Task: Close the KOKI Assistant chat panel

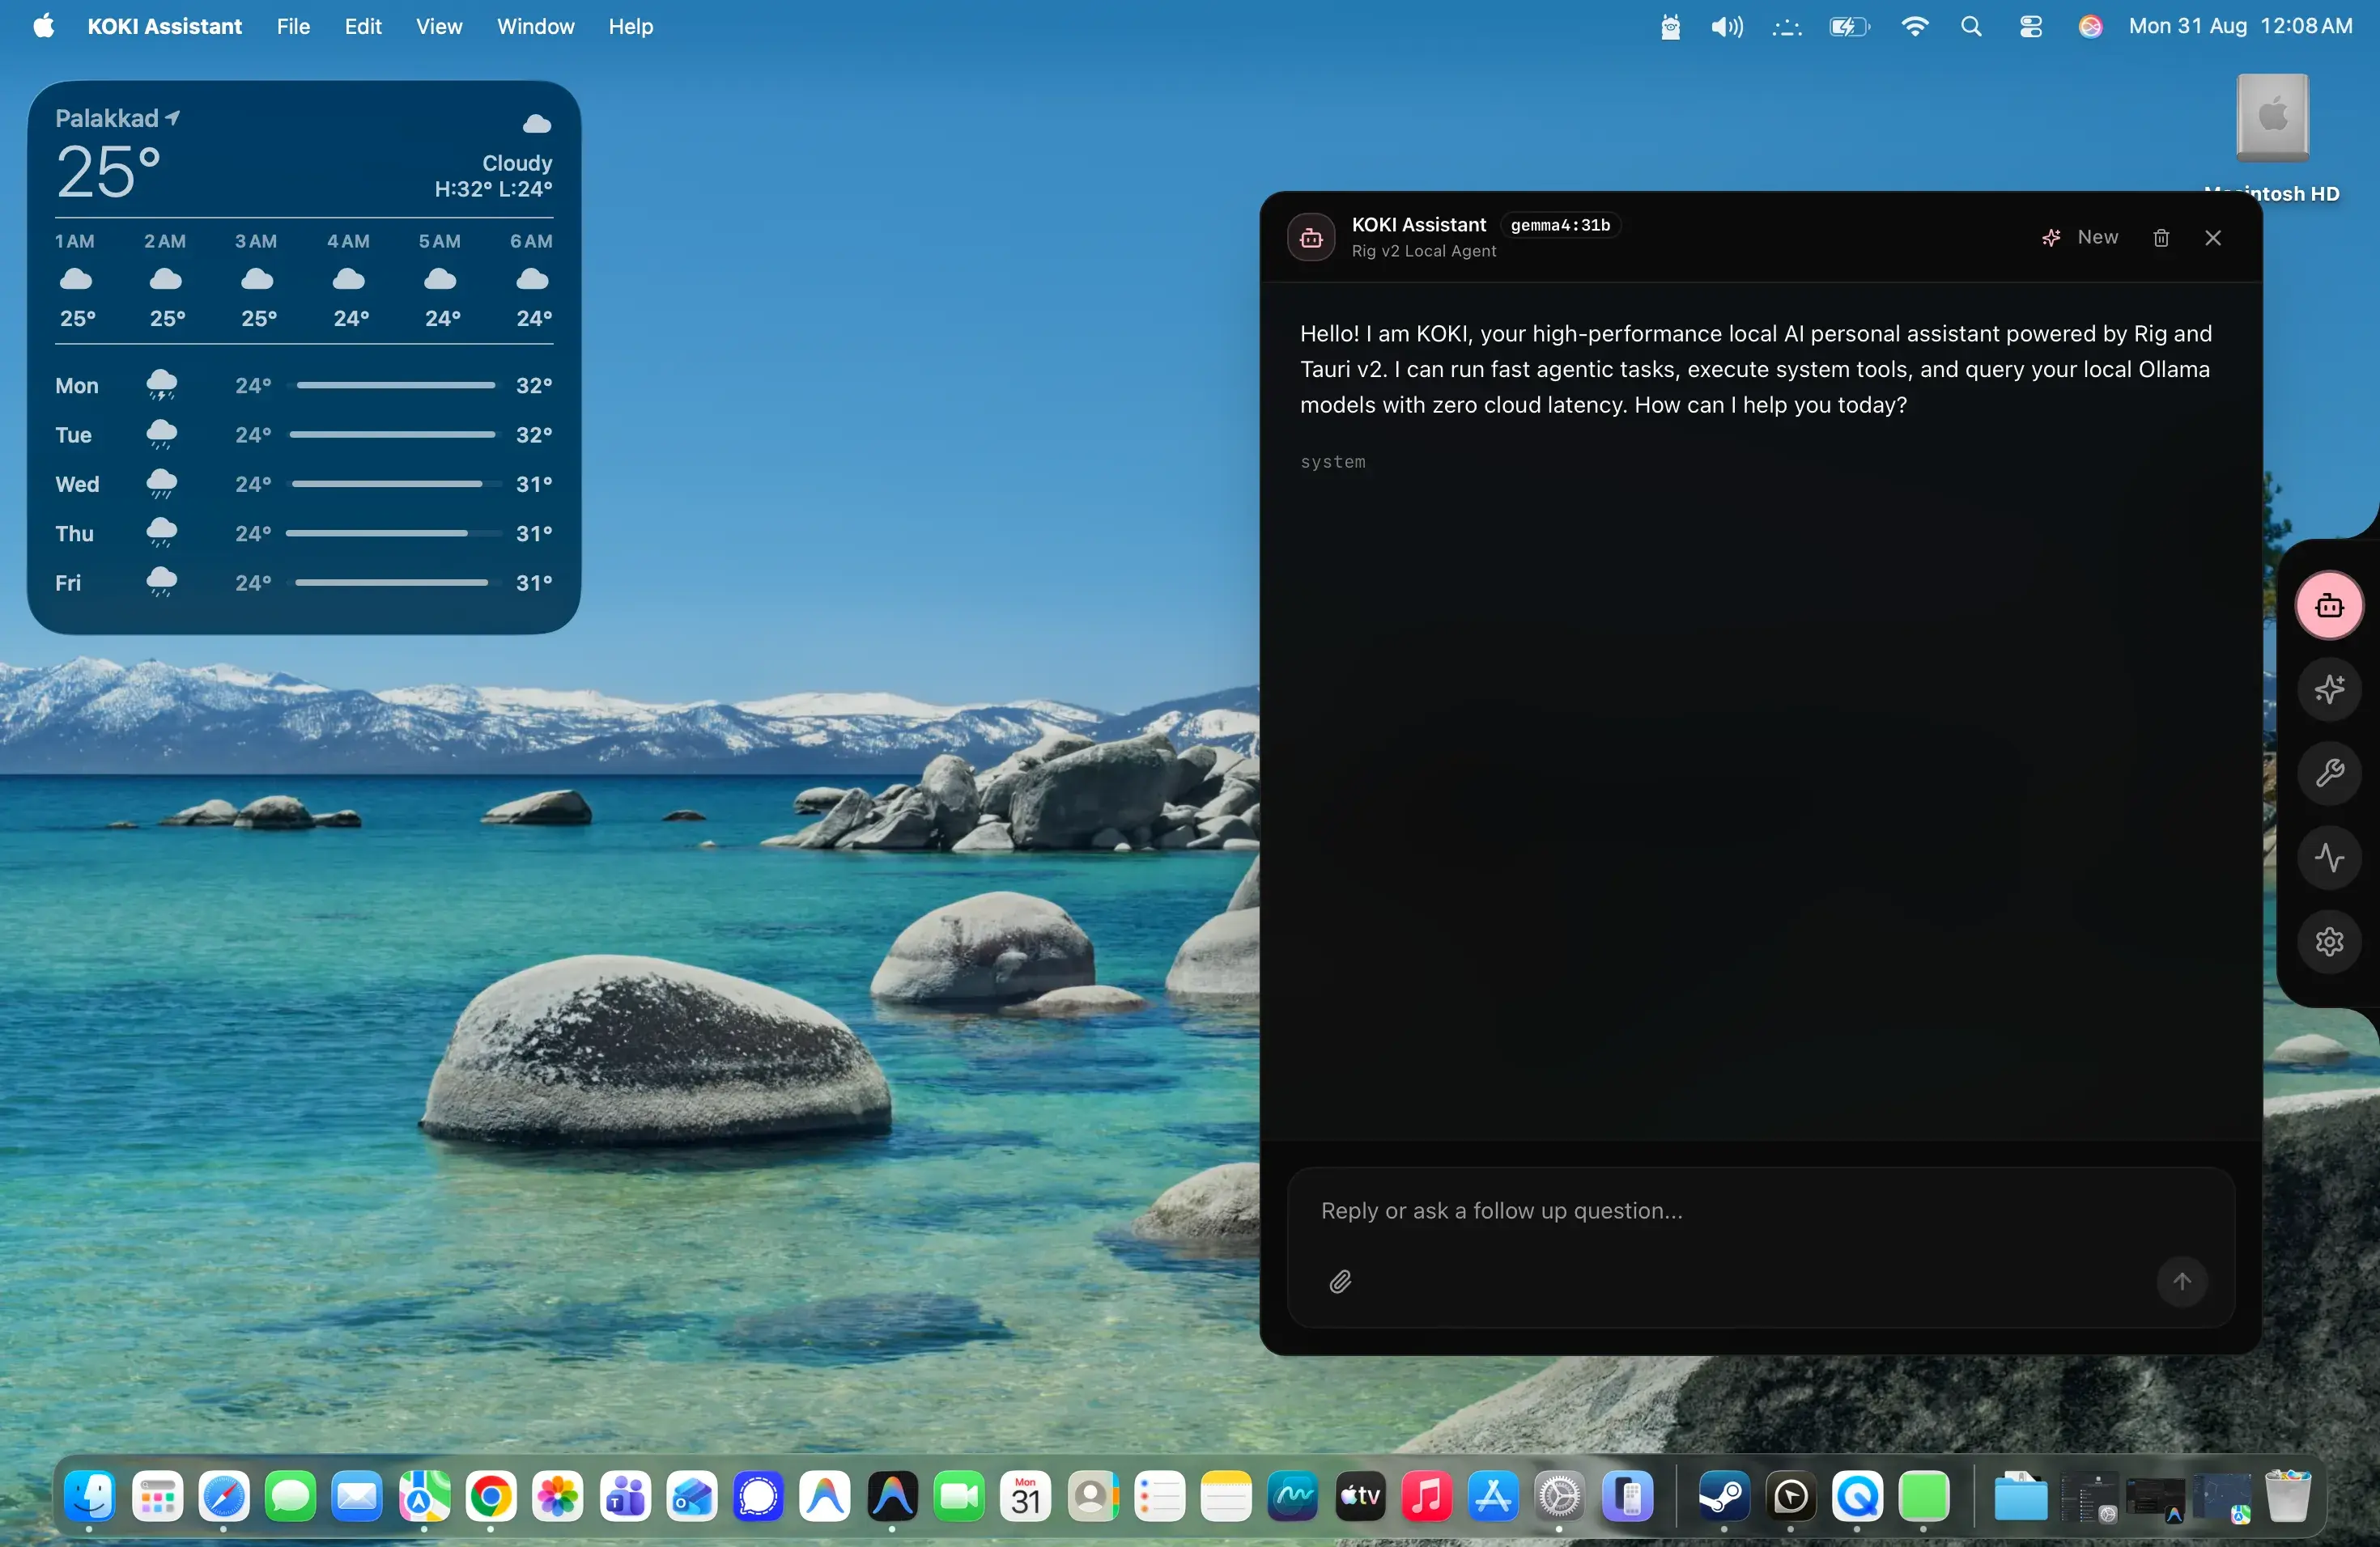Action: [x=2213, y=238]
